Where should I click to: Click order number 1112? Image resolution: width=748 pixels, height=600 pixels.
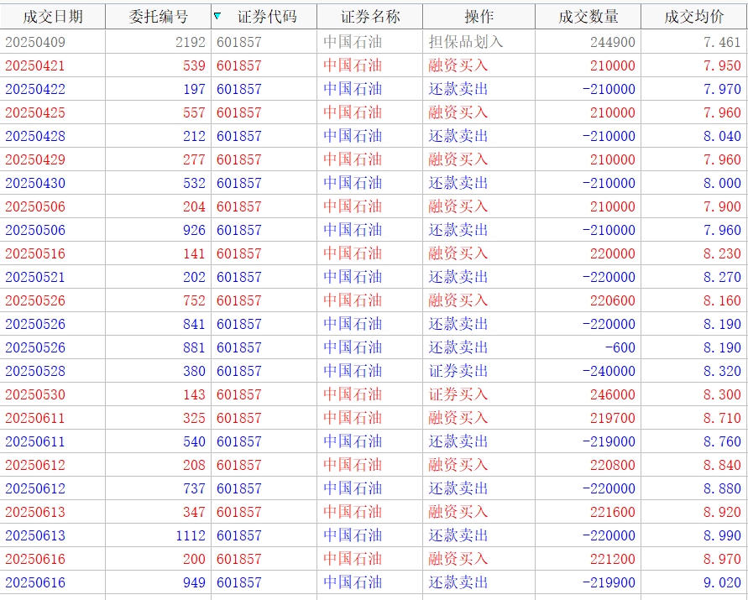pos(191,535)
